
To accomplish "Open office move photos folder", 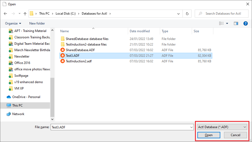I will tap(32, 69).
